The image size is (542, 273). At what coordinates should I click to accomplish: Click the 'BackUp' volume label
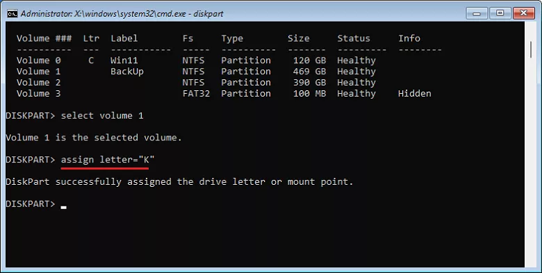tap(127, 72)
